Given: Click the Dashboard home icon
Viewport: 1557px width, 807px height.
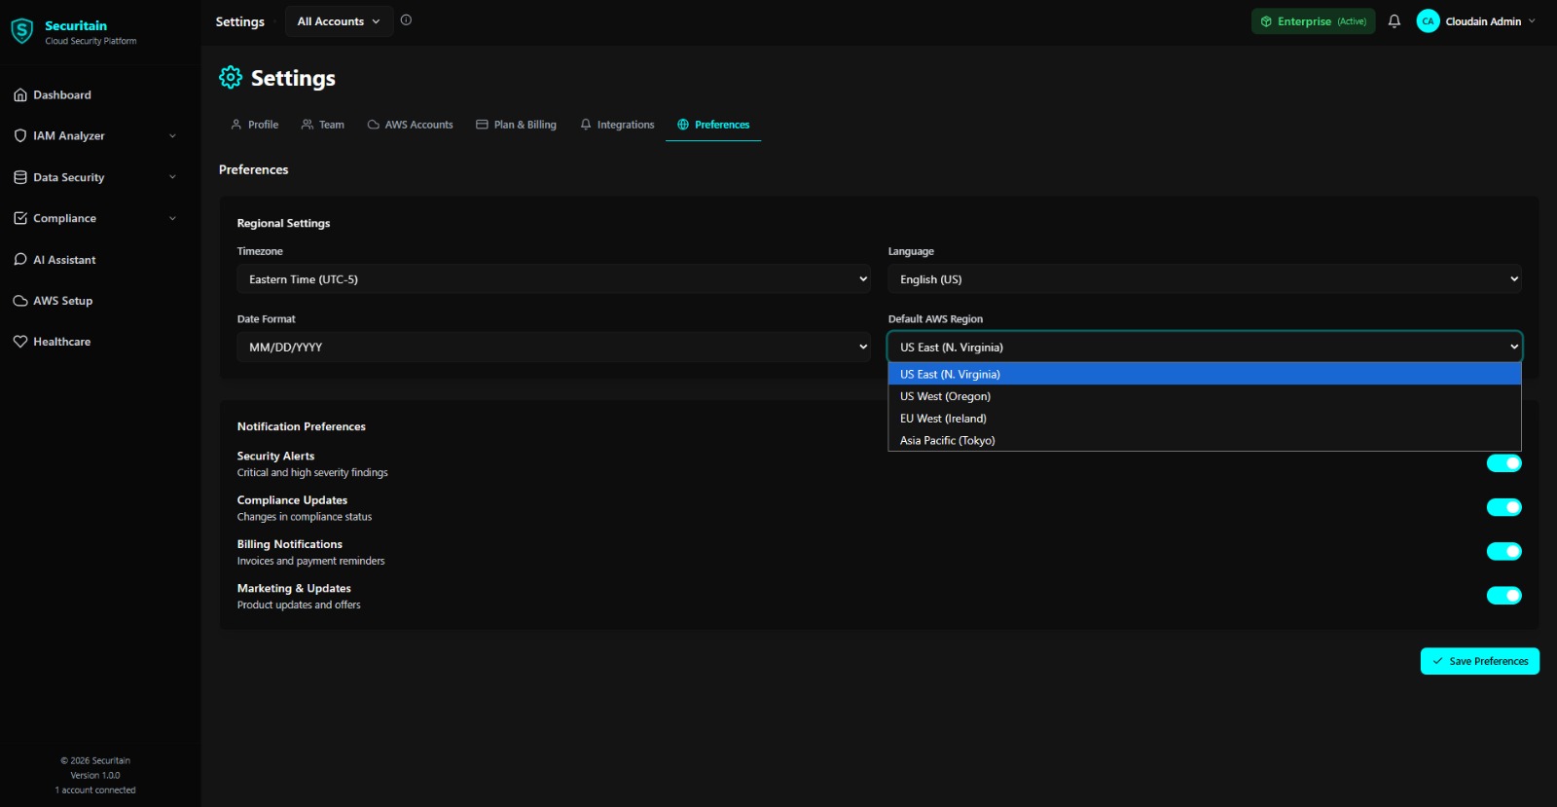Looking at the screenshot, I should 20,94.
